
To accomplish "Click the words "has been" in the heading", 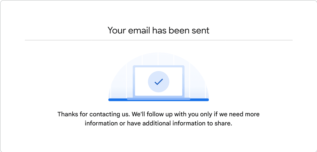I will pyautogui.click(x=171, y=30).
